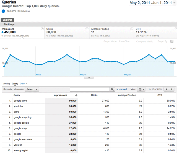This screenshot has height=153, width=177.
Task: Click the Graph By calendar icon
Action: [172, 42]
